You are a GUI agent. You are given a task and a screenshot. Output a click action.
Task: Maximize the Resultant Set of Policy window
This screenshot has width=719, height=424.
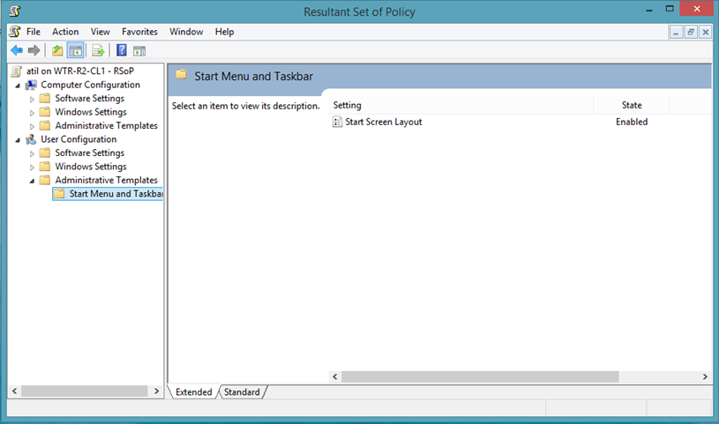click(x=670, y=9)
